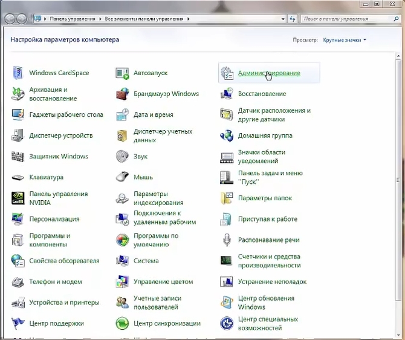Open the Параметры папок folder icon
The width and height of the screenshot is (405, 340).
pos(227,198)
